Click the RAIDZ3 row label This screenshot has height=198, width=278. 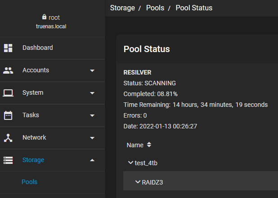click(152, 182)
